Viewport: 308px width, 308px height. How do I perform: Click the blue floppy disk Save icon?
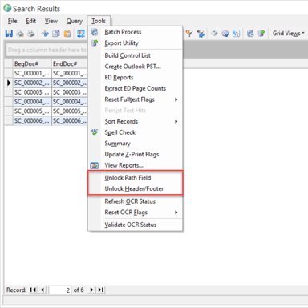click(x=9, y=34)
